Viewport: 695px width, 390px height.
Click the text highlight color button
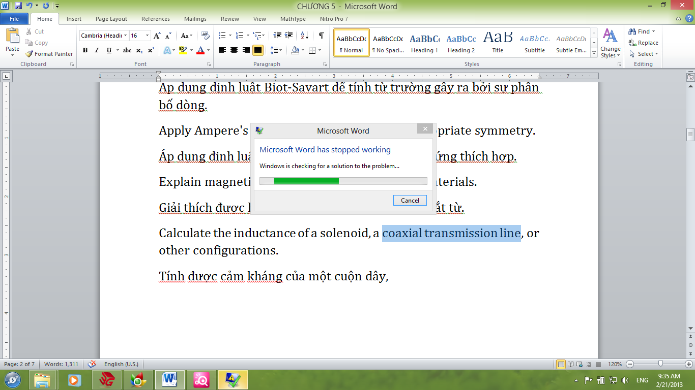point(183,50)
